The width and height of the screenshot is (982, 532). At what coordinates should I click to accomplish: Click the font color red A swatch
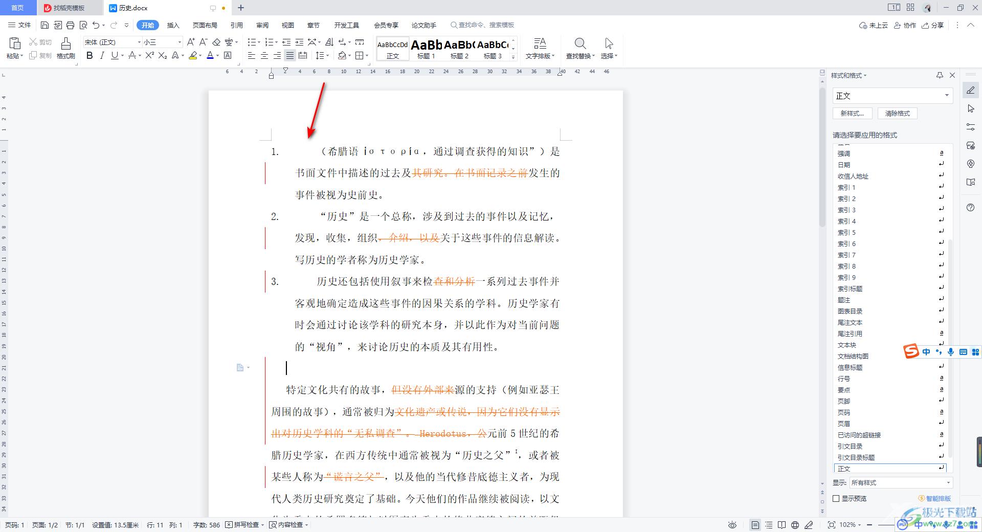click(210, 55)
